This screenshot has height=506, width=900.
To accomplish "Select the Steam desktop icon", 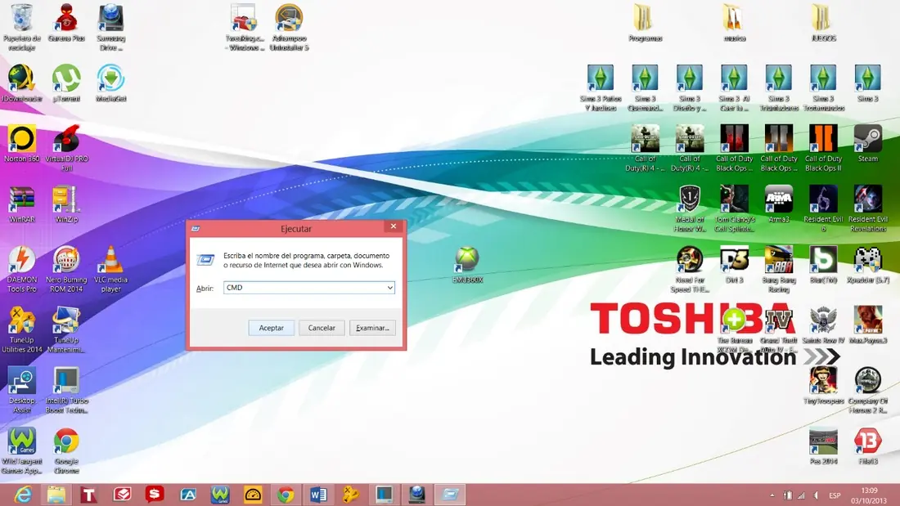I will click(868, 143).
